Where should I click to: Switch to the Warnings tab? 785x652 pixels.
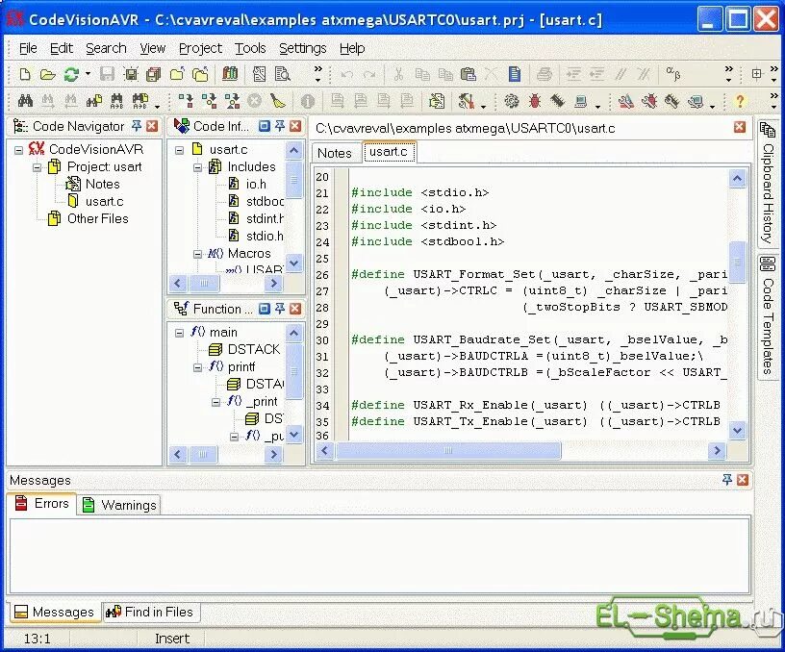(119, 505)
